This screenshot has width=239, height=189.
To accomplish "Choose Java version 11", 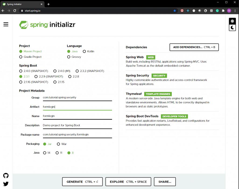I will click(59, 153).
